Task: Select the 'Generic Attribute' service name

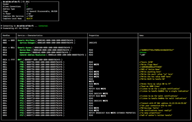Action: [x=26, y=40]
